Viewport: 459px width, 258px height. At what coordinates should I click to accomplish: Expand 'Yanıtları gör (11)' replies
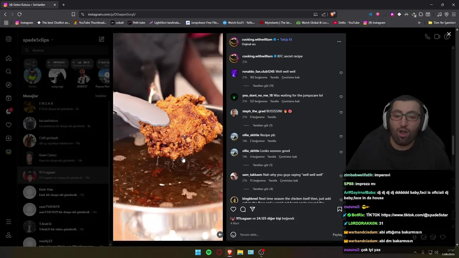(x=263, y=86)
